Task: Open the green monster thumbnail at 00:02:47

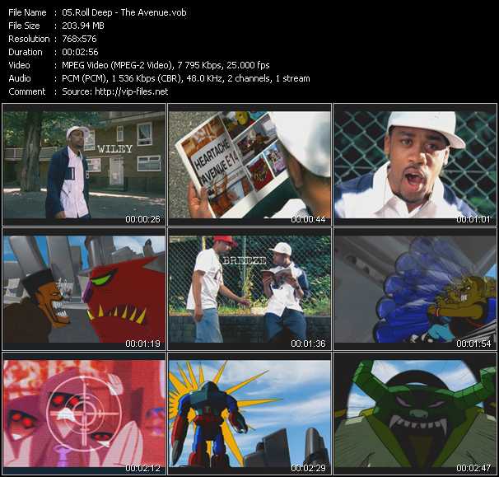Action: (415, 414)
